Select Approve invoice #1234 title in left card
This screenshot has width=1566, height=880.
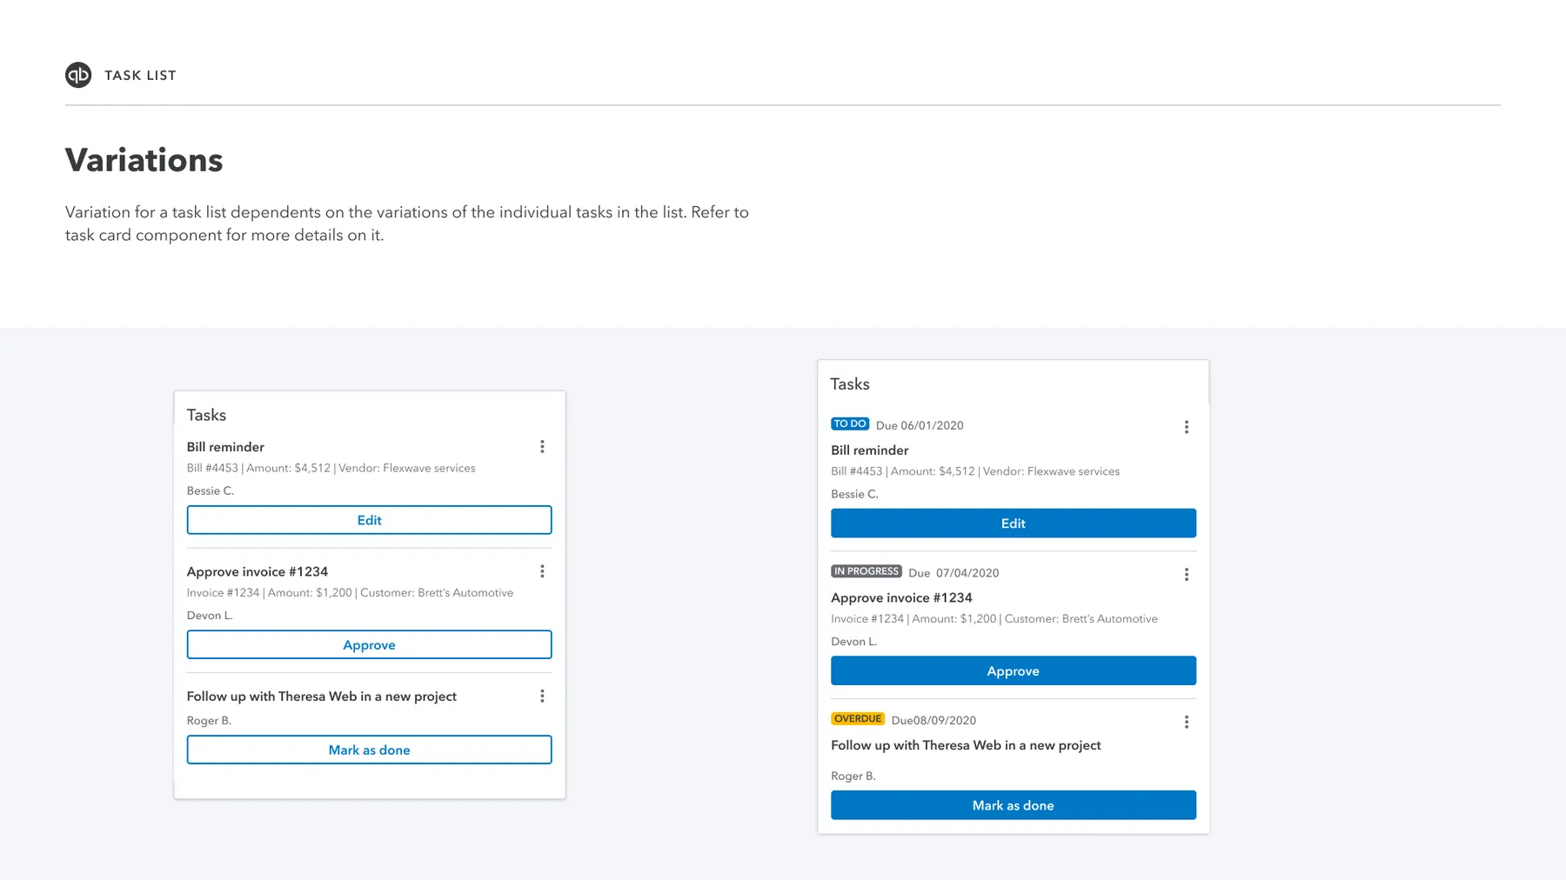pyautogui.click(x=258, y=571)
